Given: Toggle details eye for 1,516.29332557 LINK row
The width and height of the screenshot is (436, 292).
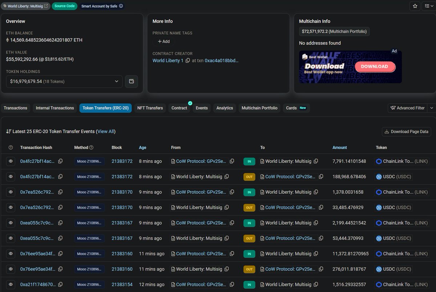Looking at the screenshot, I should pyautogui.click(x=11, y=284).
